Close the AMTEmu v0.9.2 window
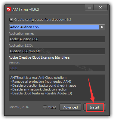This screenshot has width=114, height=120. 100,8
